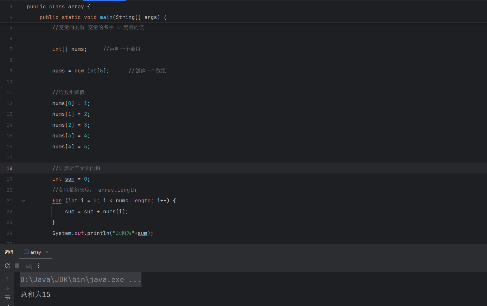Click the comment //给数组赋值

[68, 92]
